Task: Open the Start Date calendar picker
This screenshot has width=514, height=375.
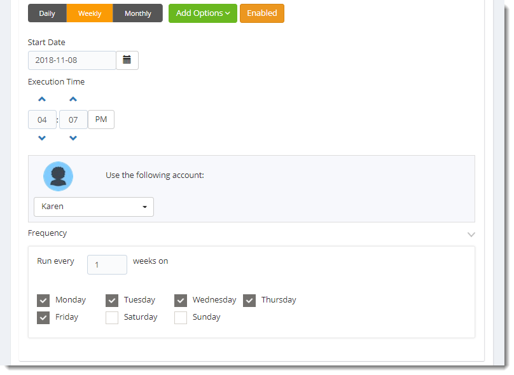Action: (127, 60)
